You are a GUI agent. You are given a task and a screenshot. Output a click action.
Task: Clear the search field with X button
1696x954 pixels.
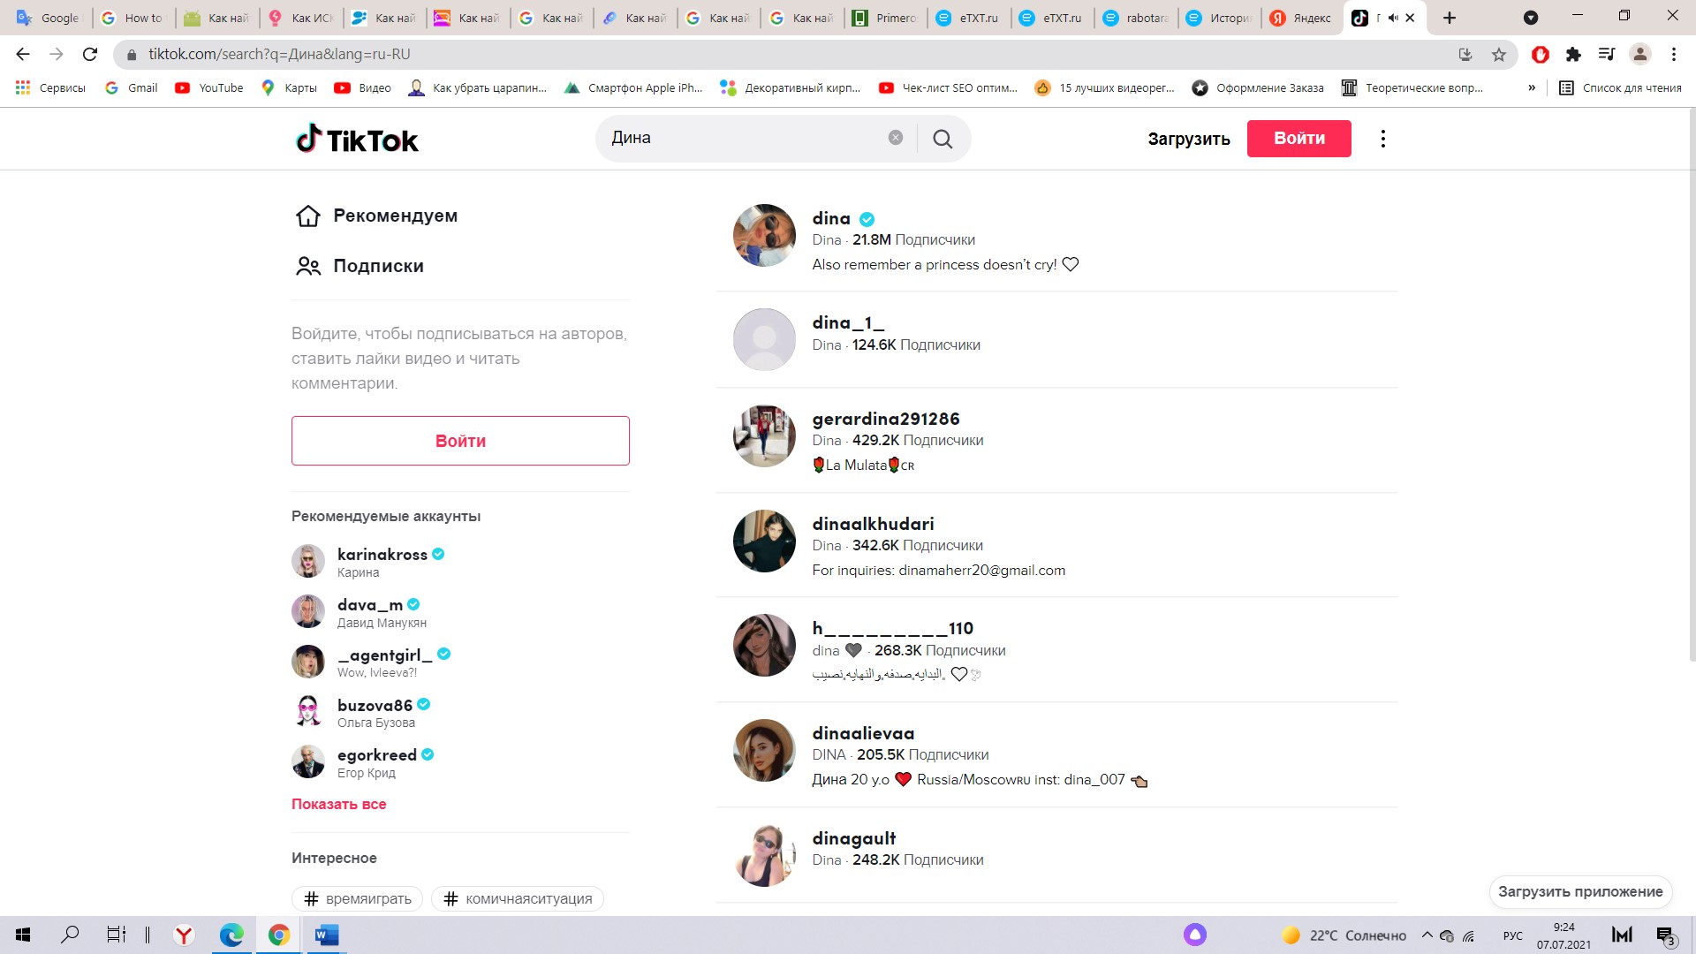click(895, 139)
